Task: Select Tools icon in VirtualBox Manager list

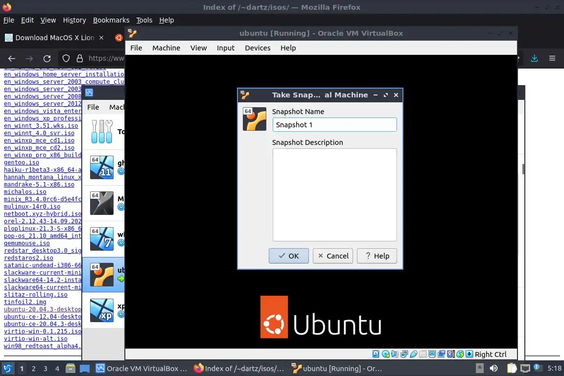Action: [102, 132]
